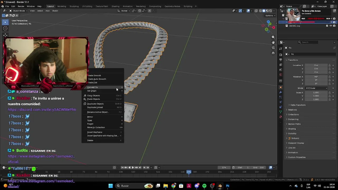Open the Material properties tab icon
Screen dimensions: 338x190
(x=280, y=117)
